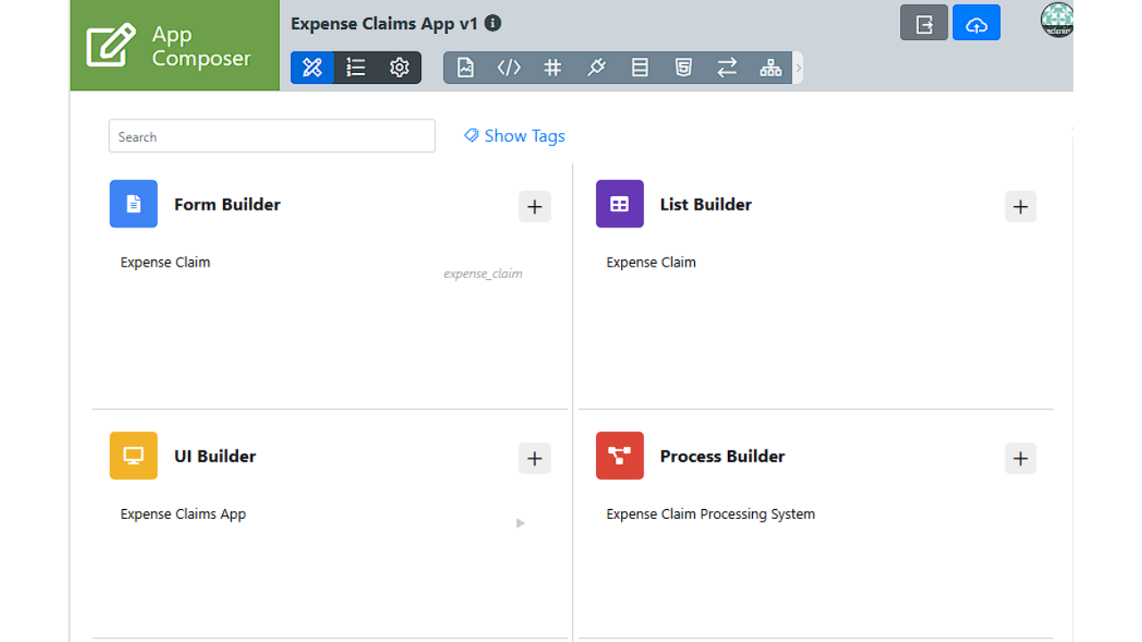This screenshot has height=642, width=1142.
Task: Expand the toolbar with right chevron
Action: [799, 68]
